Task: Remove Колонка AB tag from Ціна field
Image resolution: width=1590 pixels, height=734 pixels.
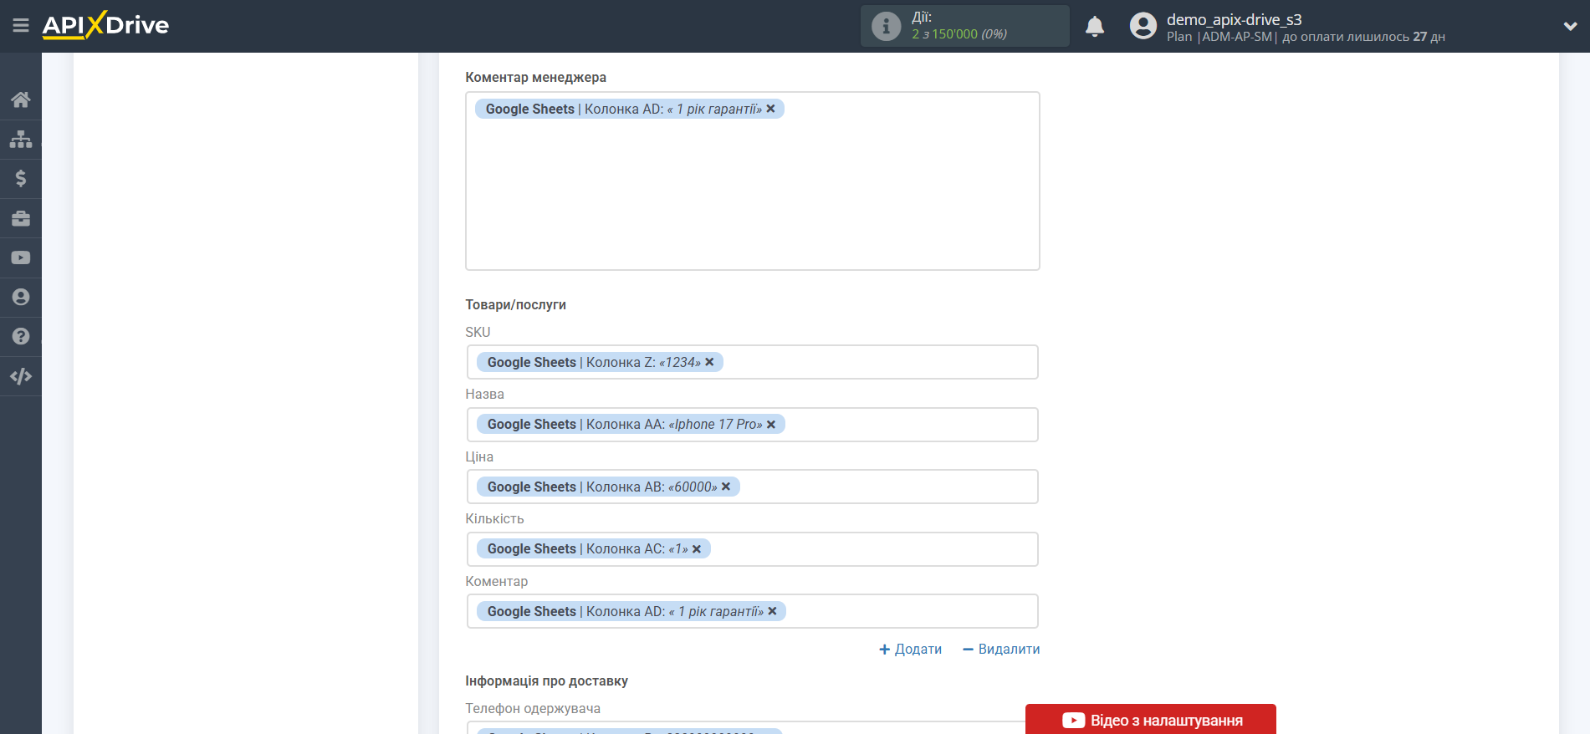Action: point(726,487)
